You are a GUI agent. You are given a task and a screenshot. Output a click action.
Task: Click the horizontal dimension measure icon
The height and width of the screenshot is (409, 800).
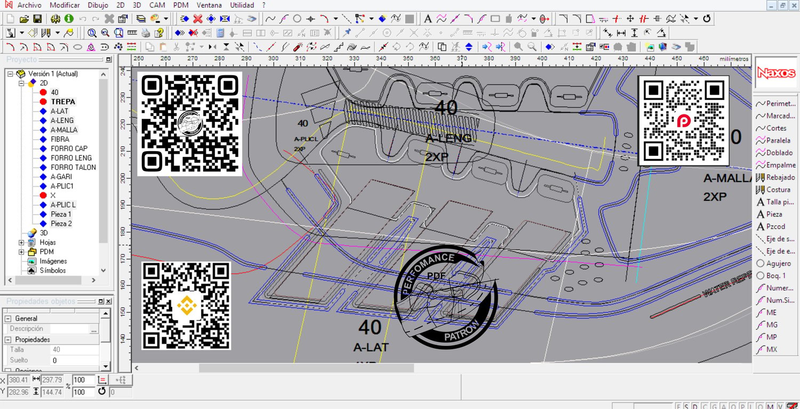[x=621, y=33]
